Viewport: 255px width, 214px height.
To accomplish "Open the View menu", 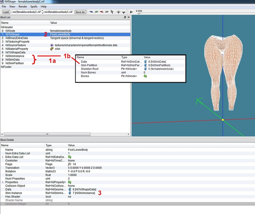I will [x=12, y=7].
